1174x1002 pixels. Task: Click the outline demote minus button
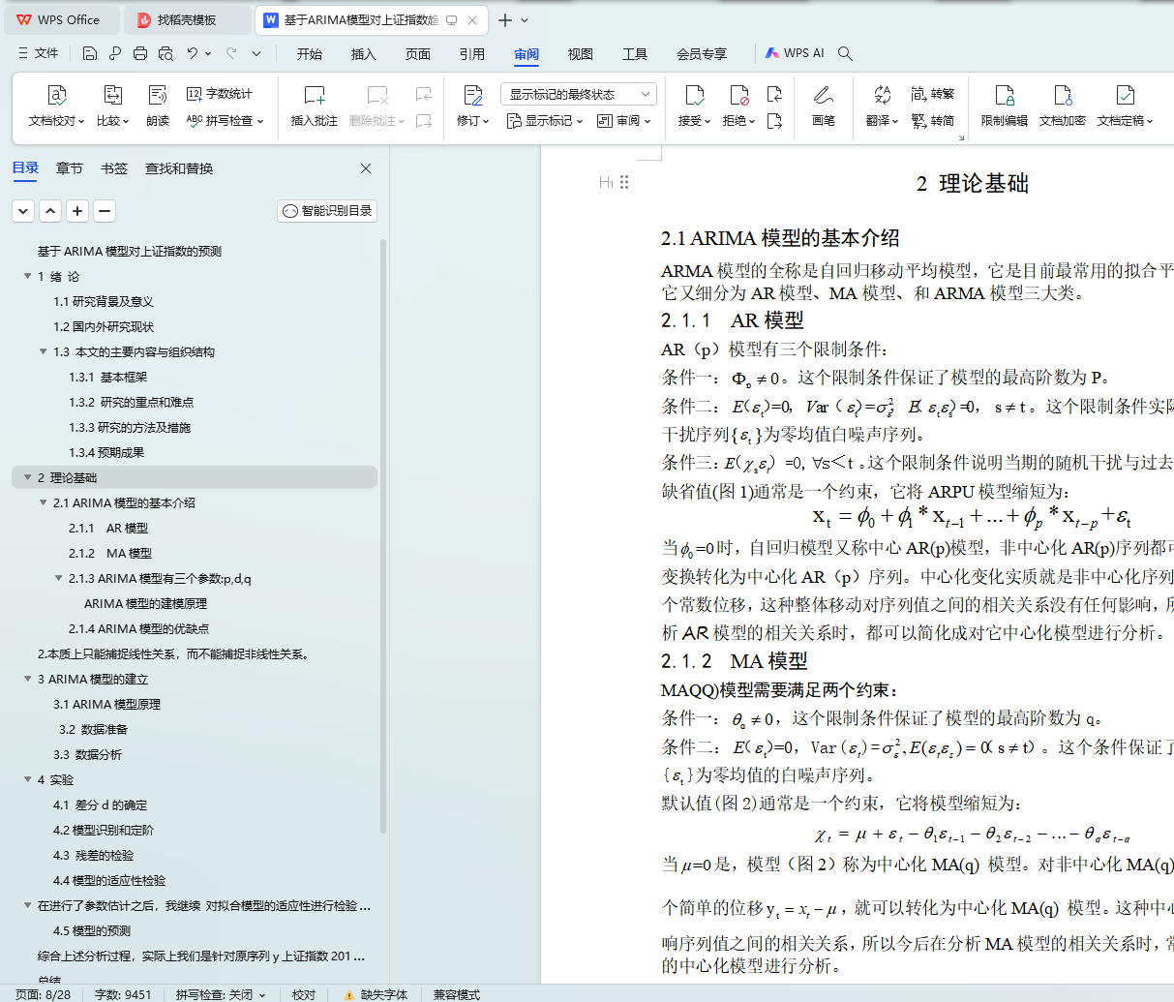(105, 211)
